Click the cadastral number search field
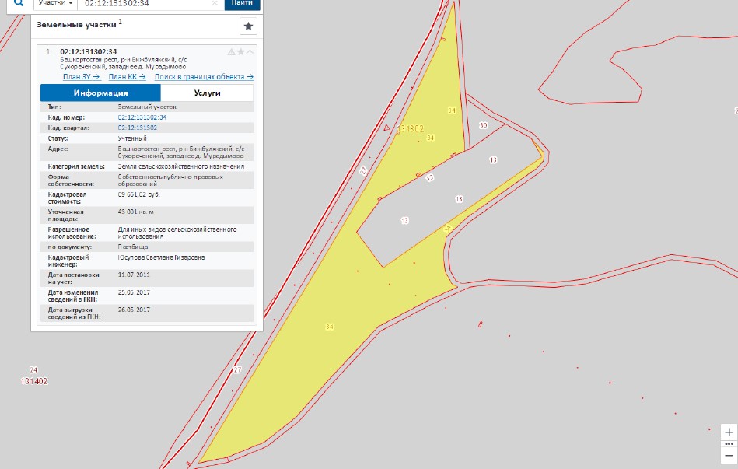This screenshot has height=469, width=738. tap(144, 4)
